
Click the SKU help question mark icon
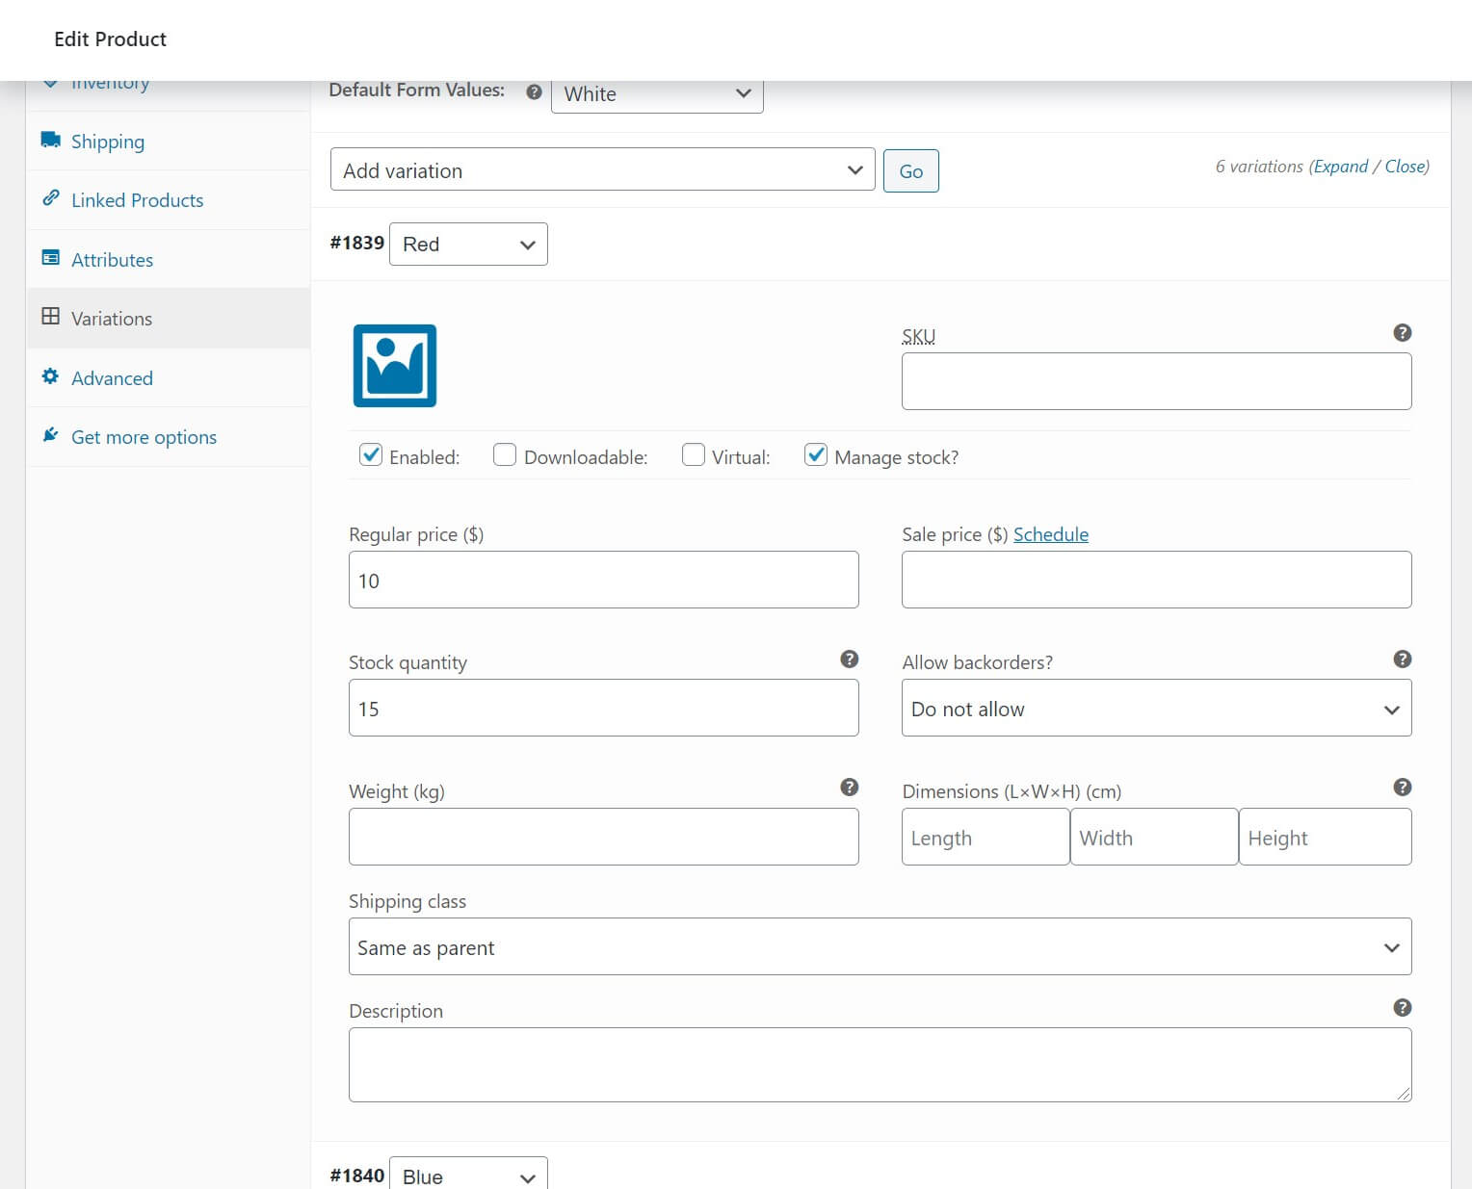[1402, 333]
